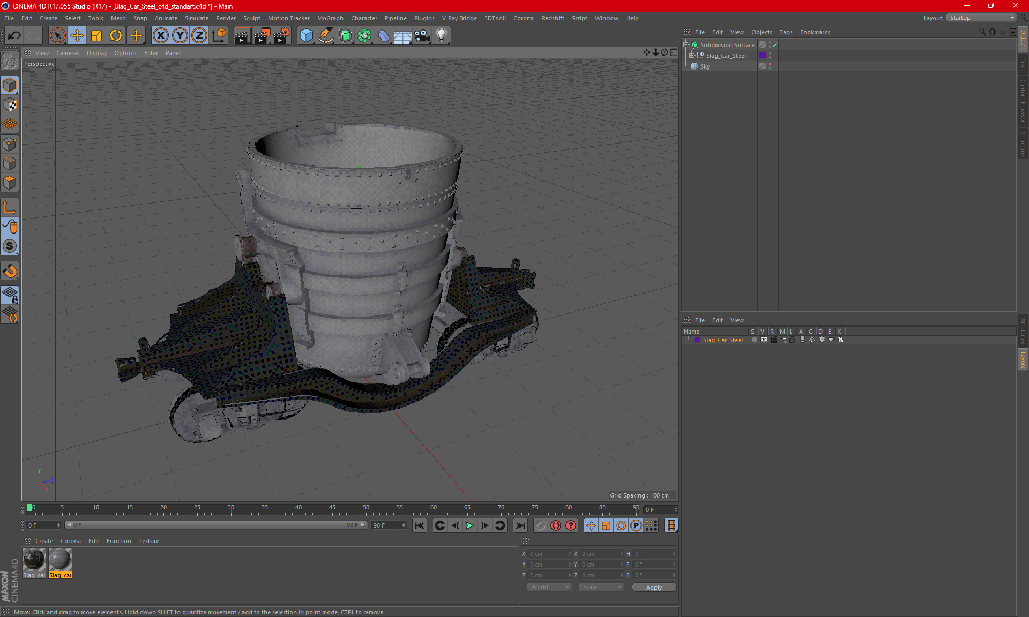Toggle layer visibility eye for Slag_Car_Steel
This screenshot has height=617, width=1029.
click(x=764, y=340)
